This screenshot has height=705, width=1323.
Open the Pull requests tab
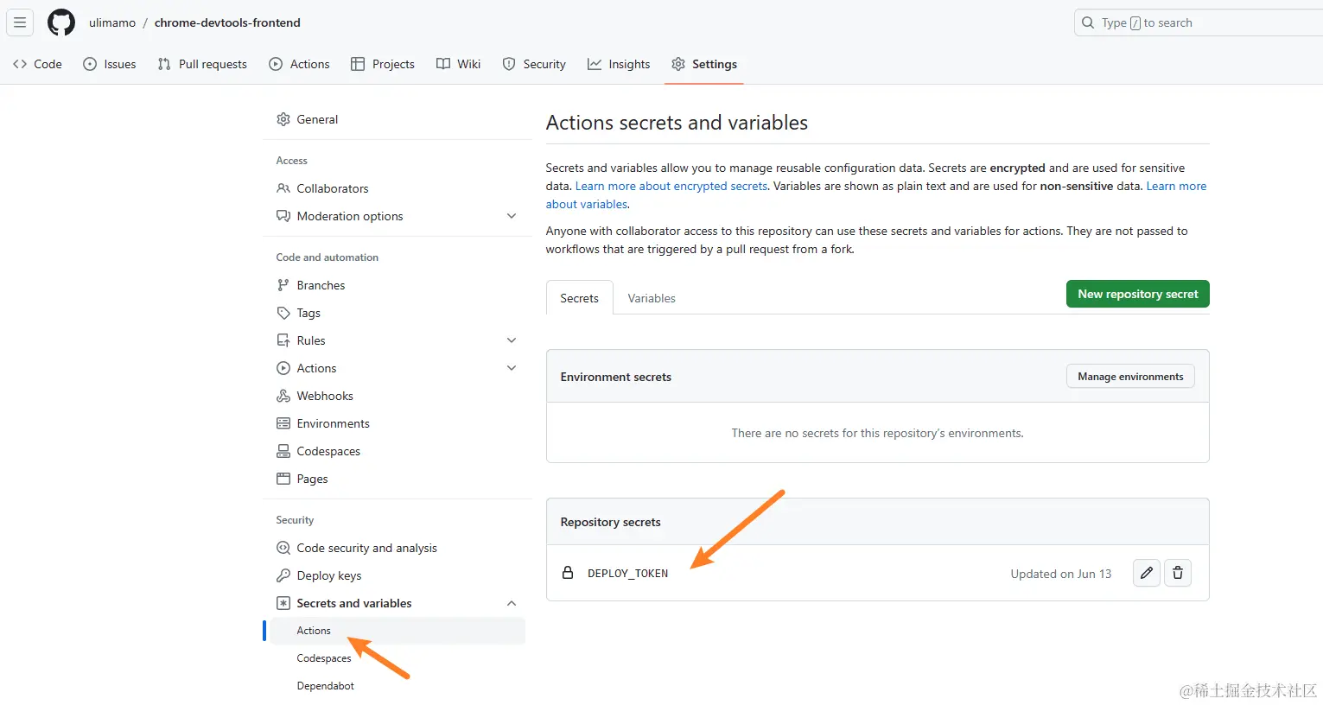[x=203, y=64]
